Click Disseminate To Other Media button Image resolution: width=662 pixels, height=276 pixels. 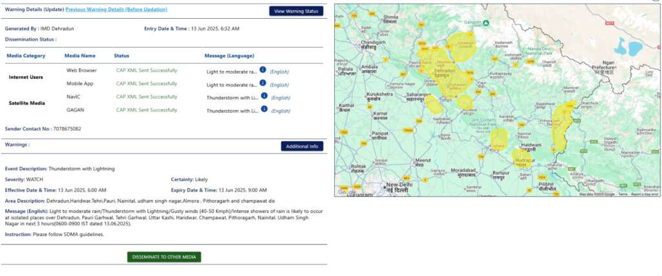pos(164,257)
